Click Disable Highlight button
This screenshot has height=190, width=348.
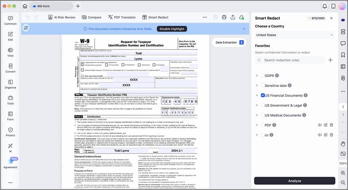coord(172,29)
